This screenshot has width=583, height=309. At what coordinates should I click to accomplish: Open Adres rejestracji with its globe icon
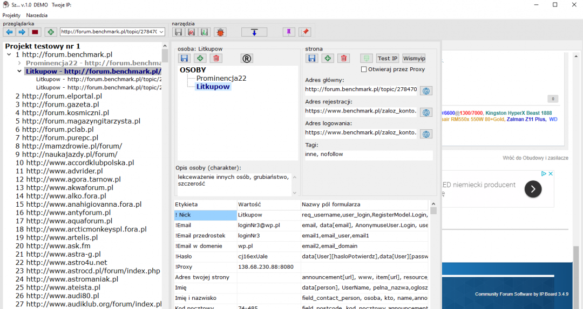[426, 113]
